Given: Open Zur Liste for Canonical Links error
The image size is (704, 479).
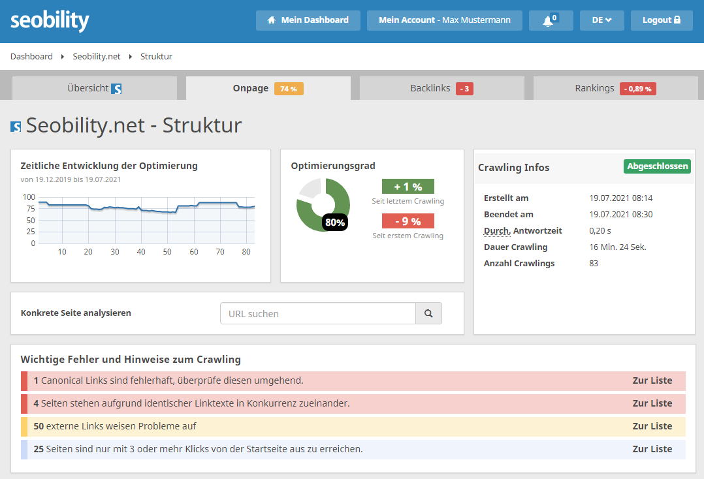Looking at the screenshot, I should [652, 380].
